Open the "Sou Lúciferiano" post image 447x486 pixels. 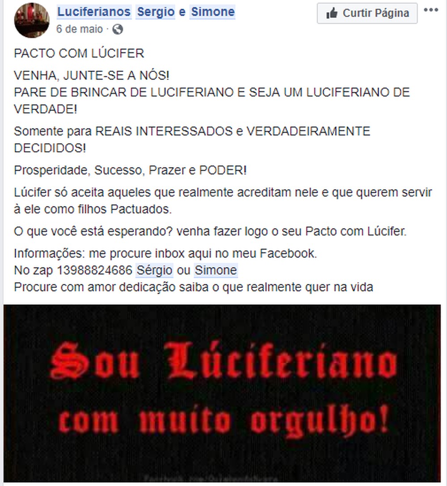(222, 393)
